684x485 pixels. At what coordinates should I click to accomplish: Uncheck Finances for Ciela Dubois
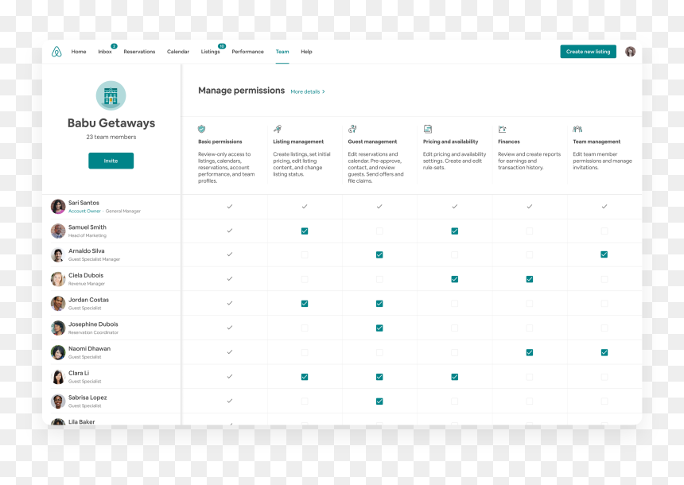(x=530, y=279)
